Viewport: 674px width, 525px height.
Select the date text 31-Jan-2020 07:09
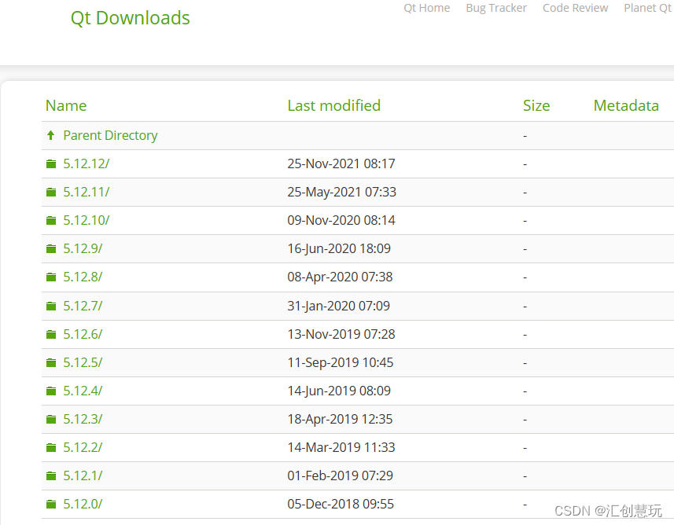339,306
